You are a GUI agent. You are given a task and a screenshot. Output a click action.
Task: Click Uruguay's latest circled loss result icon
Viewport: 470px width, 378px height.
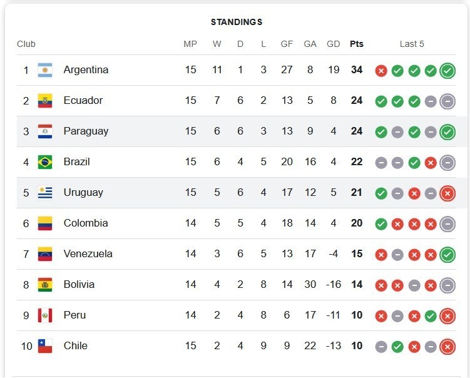coord(447,193)
